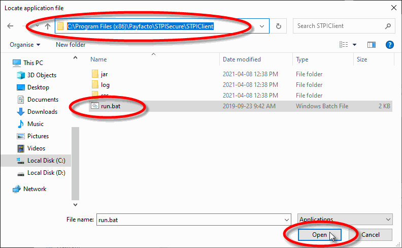This screenshot has width=402, height=248.
Task: Click the Open button
Action: [x=319, y=235]
